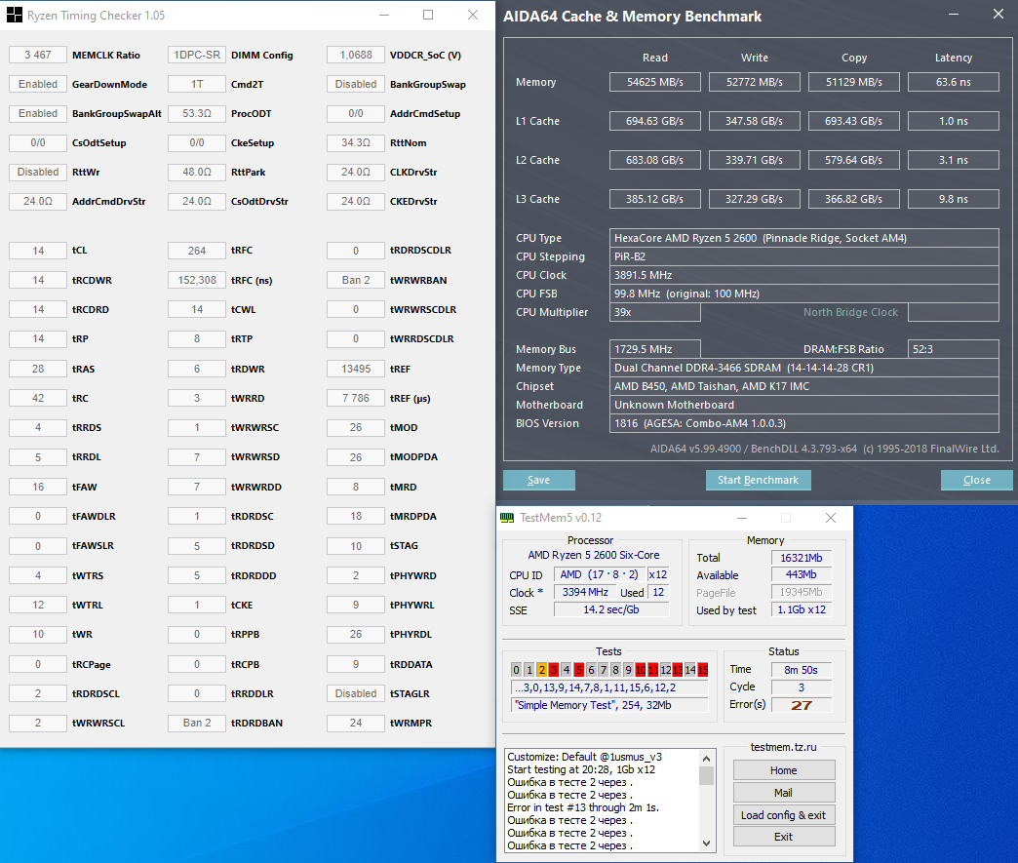Click the TestMem5 log scrollbar thumb
The width and height of the screenshot is (1018, 863).
[706, 776]
